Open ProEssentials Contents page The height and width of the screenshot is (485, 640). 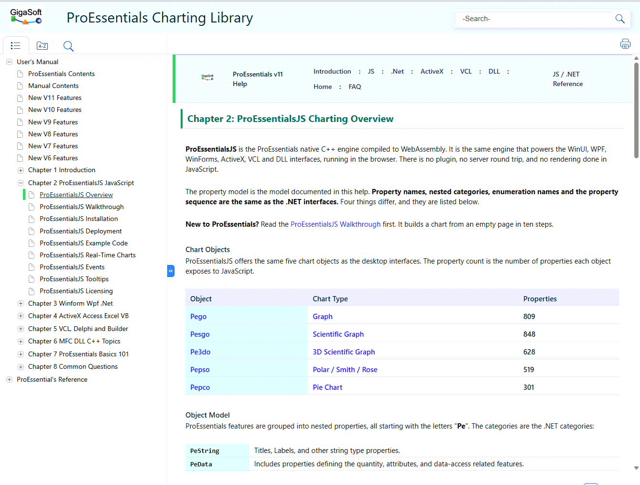(61, 74)
